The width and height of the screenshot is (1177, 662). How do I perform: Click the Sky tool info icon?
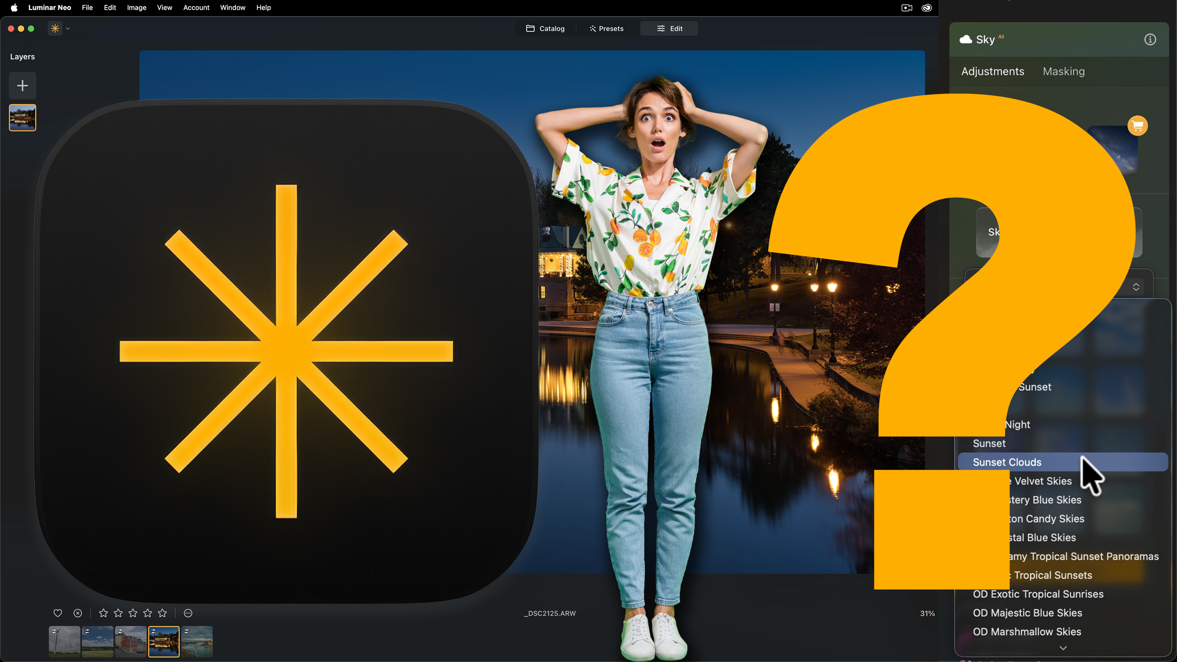coord(1150,39)
